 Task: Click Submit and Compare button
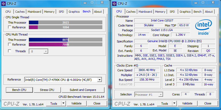coord(83,90)
